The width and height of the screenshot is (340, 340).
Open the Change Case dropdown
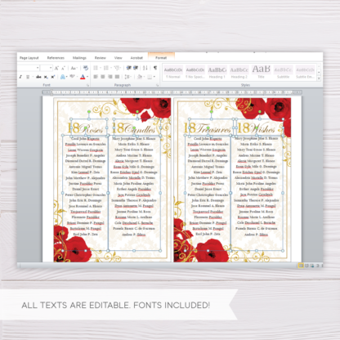click(x=74, y=68)
